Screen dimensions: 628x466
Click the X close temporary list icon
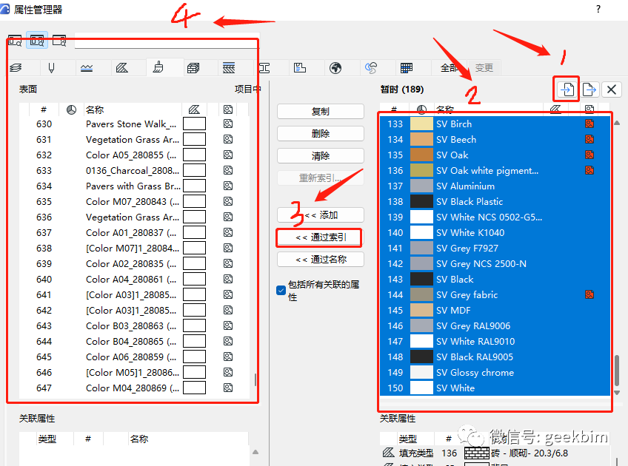pos(611,90)
